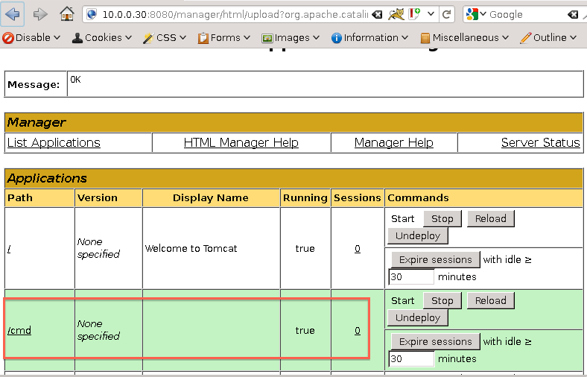Expand the Cookies toolbar menu
The image size is (587, 377).
coord(102,37)
